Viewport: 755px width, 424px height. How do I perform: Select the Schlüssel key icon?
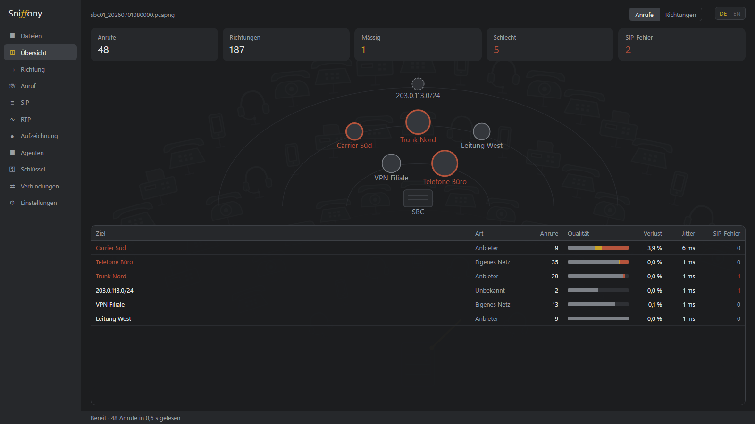tap(12, 170)
